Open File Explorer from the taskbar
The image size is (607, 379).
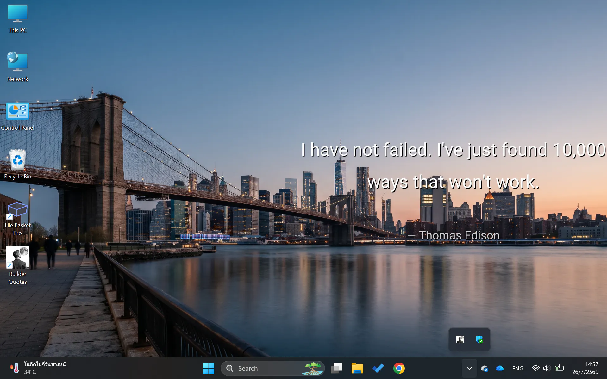coord(357,368)
